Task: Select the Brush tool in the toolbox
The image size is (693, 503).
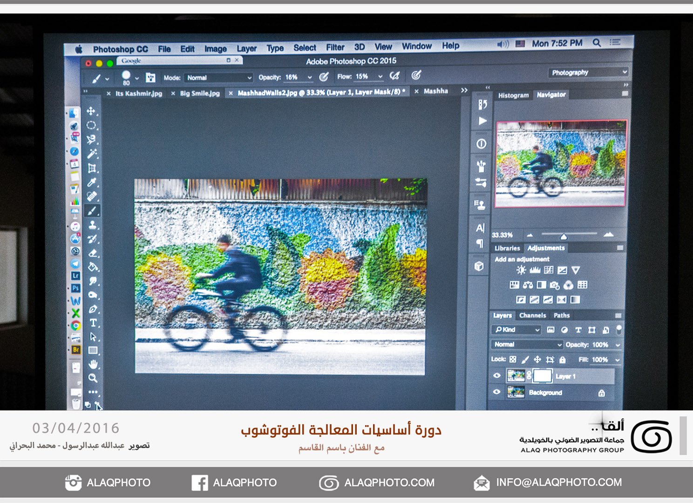Action: point(92,211)
